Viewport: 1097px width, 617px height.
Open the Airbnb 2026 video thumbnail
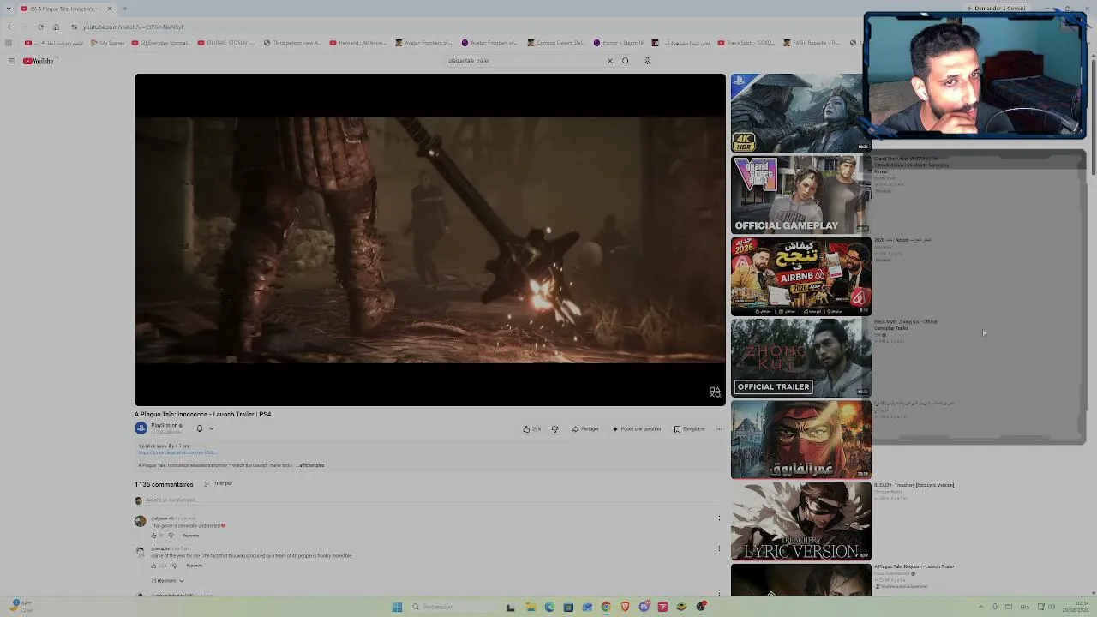[801, 277]
